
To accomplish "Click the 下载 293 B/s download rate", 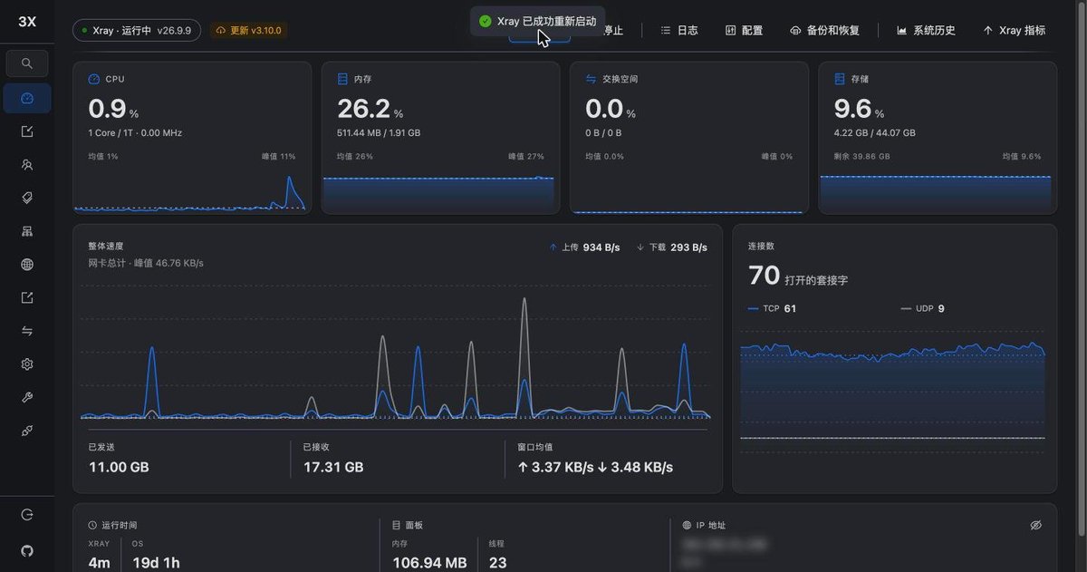I will [671, 247].
